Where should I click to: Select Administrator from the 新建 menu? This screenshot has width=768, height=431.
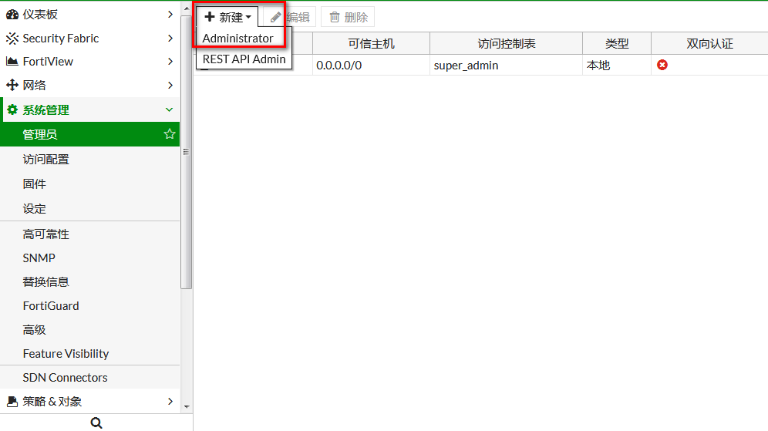237,39
